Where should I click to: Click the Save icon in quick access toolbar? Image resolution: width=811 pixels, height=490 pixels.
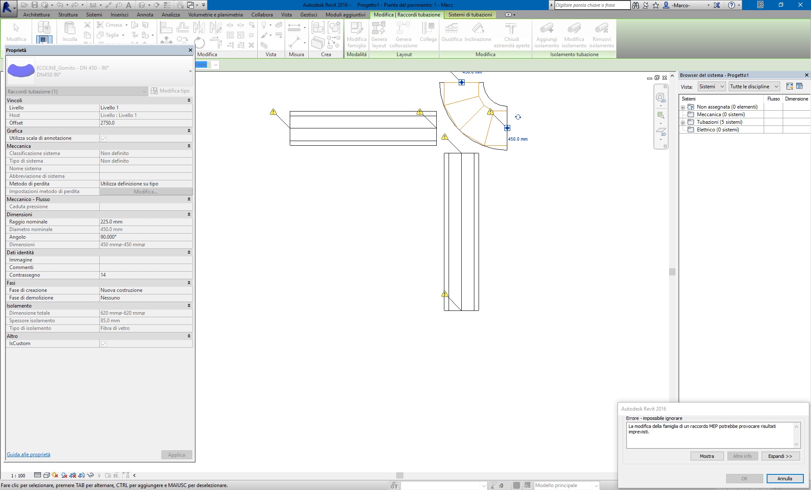35,5
